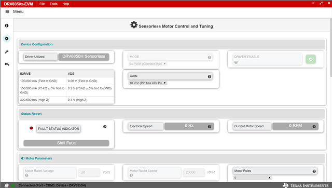Open the wrench tools sidebar icon
This screenshot has height=188, width=332.
(x=7, y=51)
